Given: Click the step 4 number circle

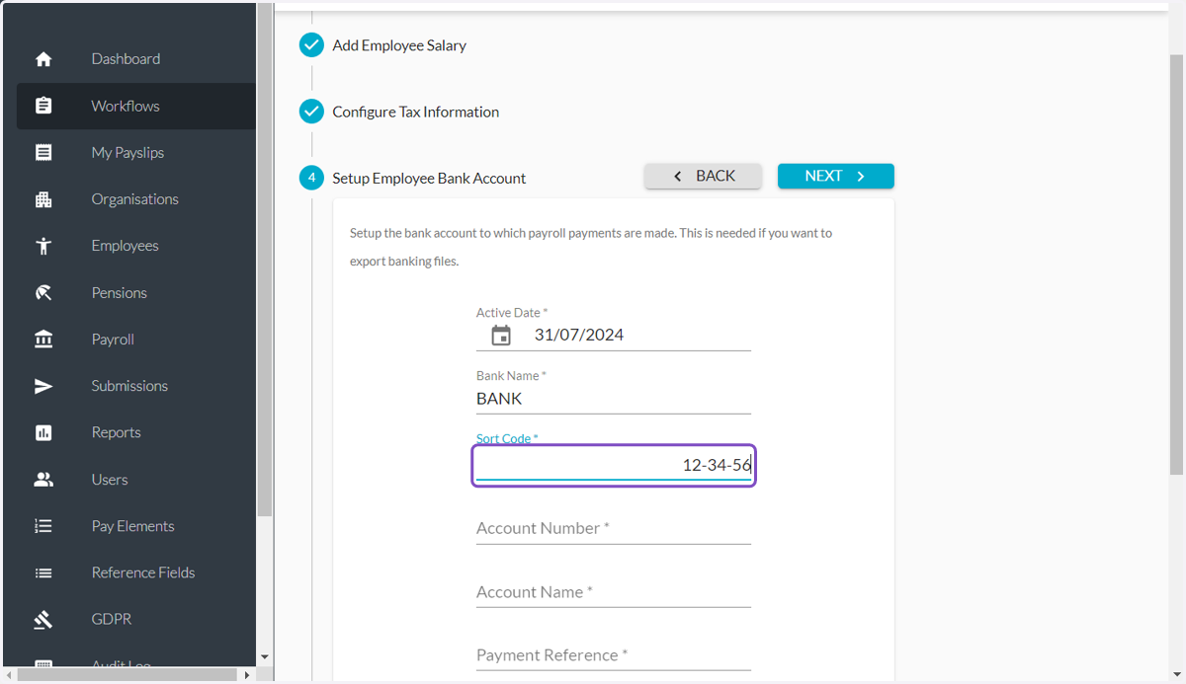Looking at the screenshot, I should (311, 178).
